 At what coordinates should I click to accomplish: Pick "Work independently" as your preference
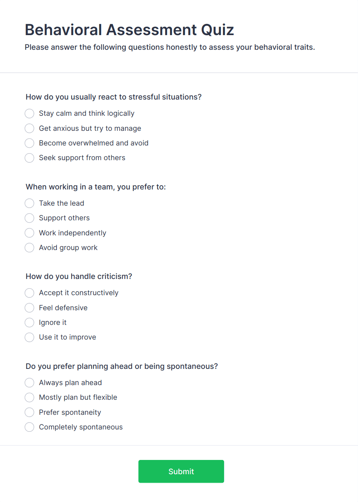[29, 233]
